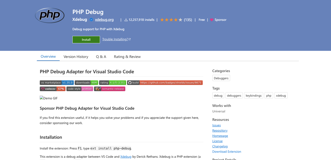Open the Issues resource link
Image resolution: width=331 pixels, height=160 pixels.
(216, 125)
